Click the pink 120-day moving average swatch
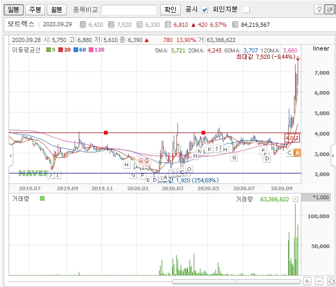336x287 pixels. click(x=91, y=50)
